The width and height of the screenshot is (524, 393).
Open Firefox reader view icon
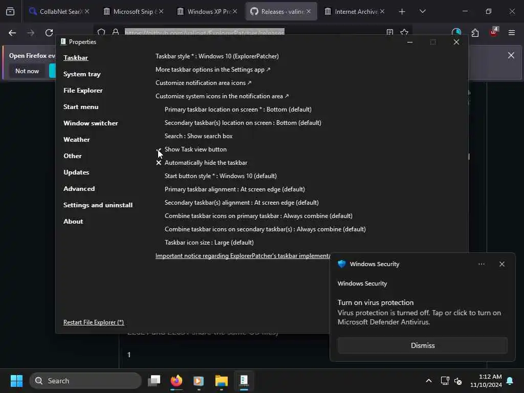point(389,32)
